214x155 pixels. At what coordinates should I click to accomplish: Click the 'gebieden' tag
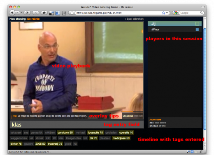point(111,132)
